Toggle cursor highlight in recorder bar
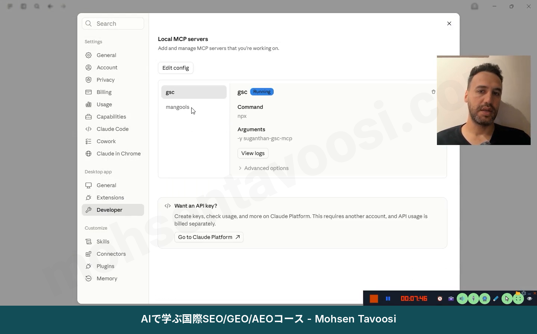The image size is (537, 334). point(507,299)
